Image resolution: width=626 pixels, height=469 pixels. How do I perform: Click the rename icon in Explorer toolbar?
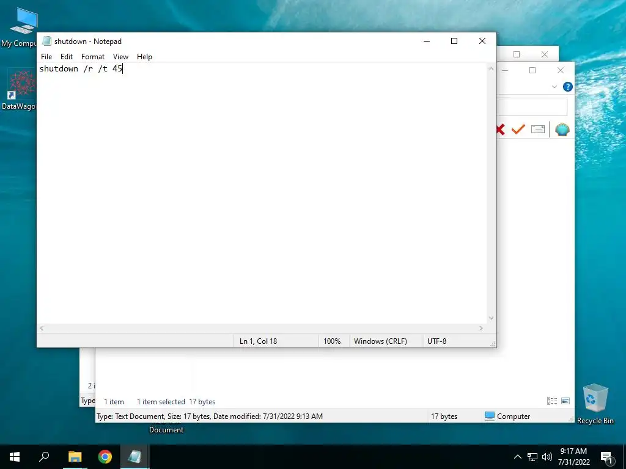[x=538, y=129]
